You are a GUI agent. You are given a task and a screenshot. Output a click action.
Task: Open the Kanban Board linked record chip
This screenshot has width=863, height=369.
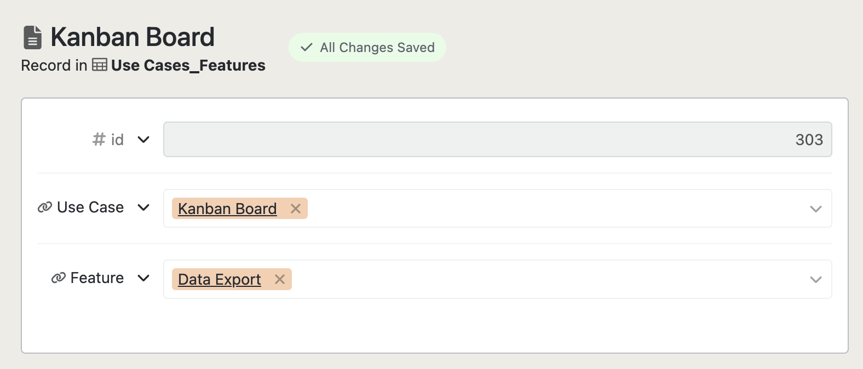pyautogui.click(x=227, y=209)
